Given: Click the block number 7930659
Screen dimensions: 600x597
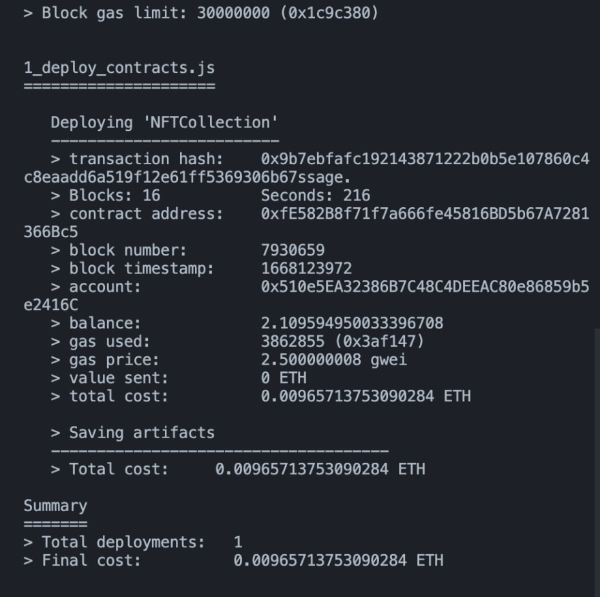Looking at the screenshot, I should (x=292, y=250).
